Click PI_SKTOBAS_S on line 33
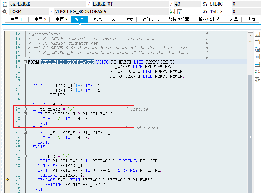This screenshot has width=261, height=193. coord(60,133)
